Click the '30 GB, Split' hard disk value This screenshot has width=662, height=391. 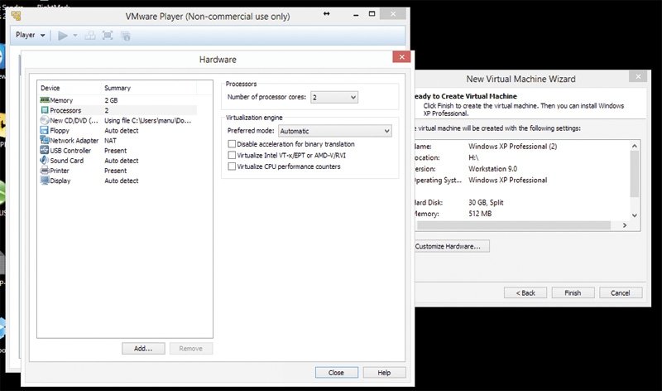coord(486,202)
